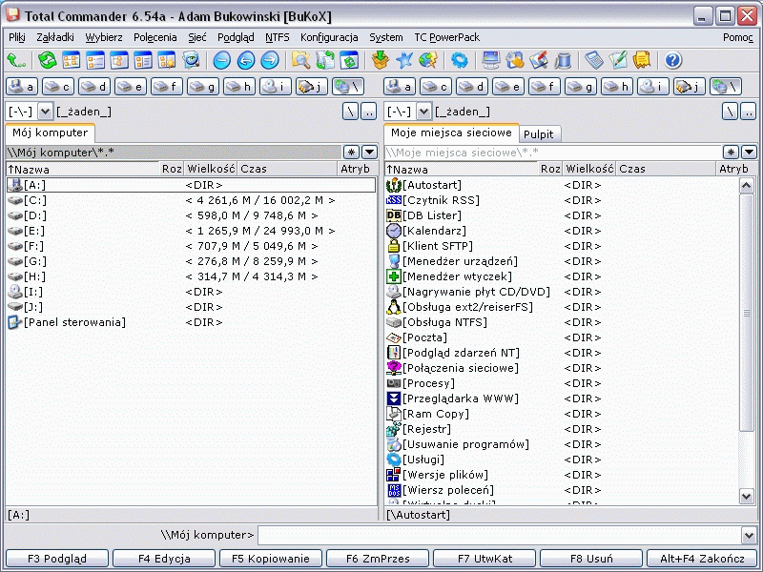763x572 pixels.
Task: Switch the right panel to drive d
Action: coord(472,87)
